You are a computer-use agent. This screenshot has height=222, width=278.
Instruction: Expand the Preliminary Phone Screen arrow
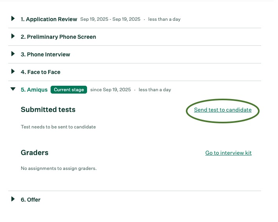point(13,36)
